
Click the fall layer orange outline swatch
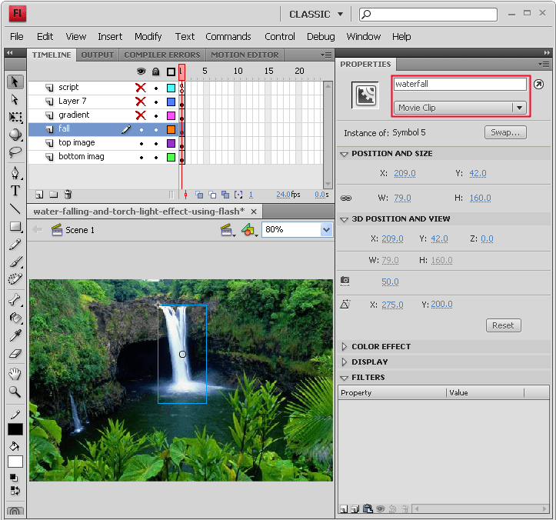[171, 130]
